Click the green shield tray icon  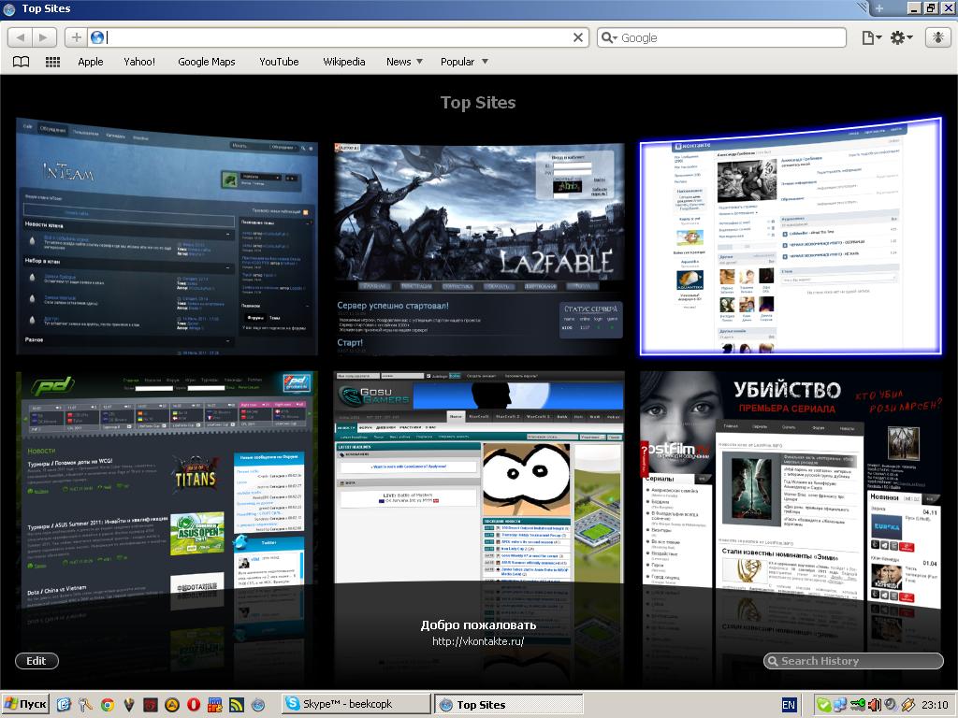[823, 705]
